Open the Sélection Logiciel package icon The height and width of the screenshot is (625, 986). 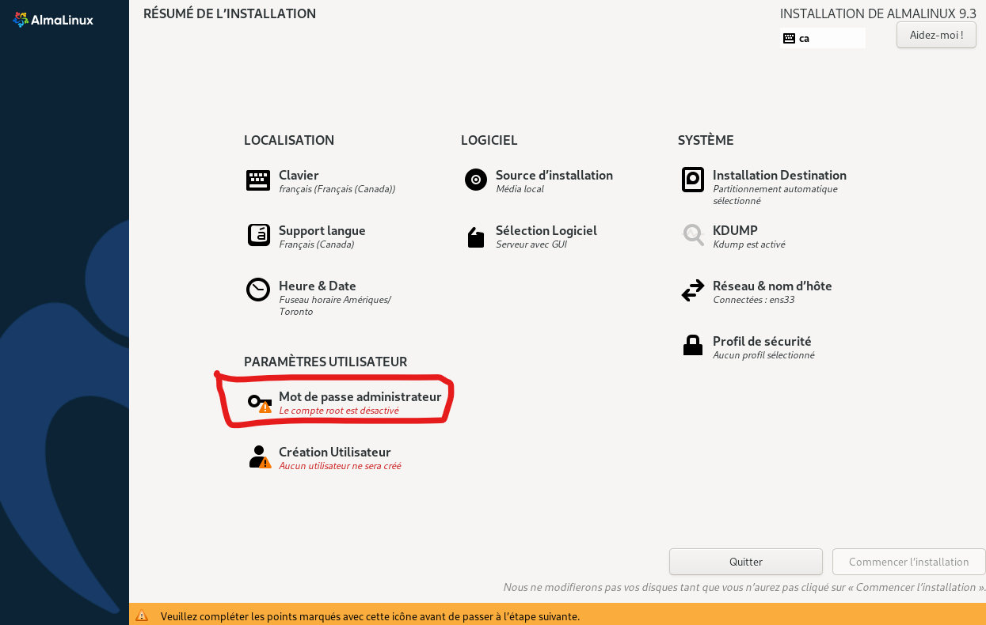tap(475, 237)
